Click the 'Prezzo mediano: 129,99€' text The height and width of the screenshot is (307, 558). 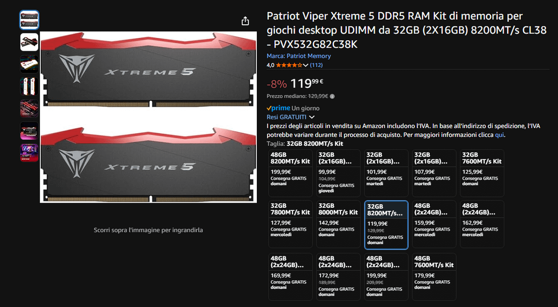[x=298, y=96]
